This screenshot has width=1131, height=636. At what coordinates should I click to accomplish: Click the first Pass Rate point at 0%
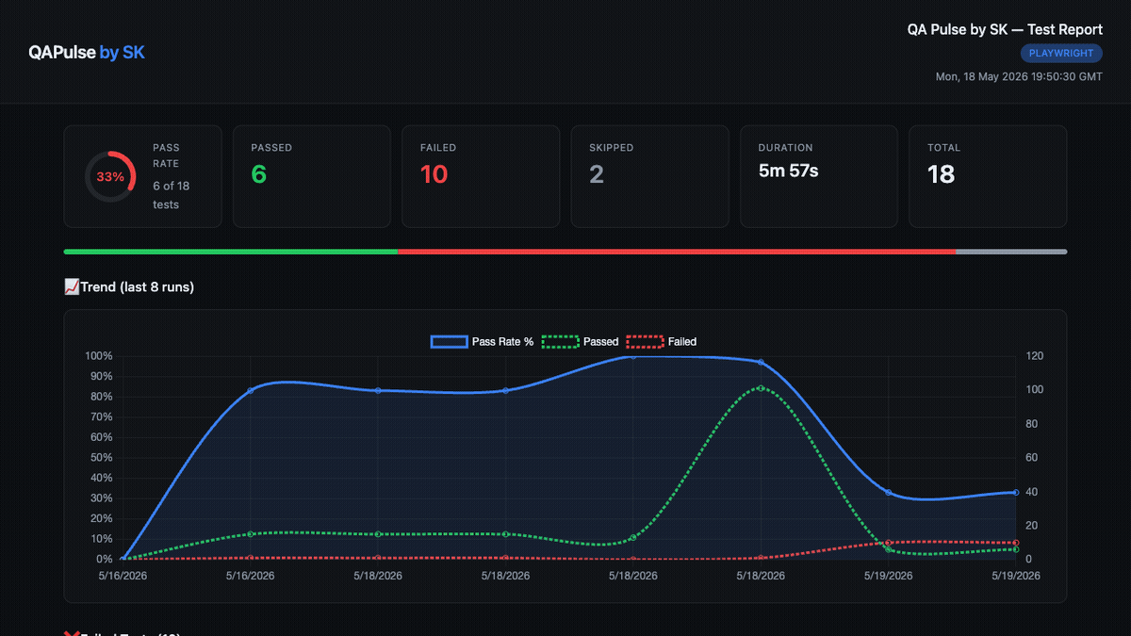(123, 559)
